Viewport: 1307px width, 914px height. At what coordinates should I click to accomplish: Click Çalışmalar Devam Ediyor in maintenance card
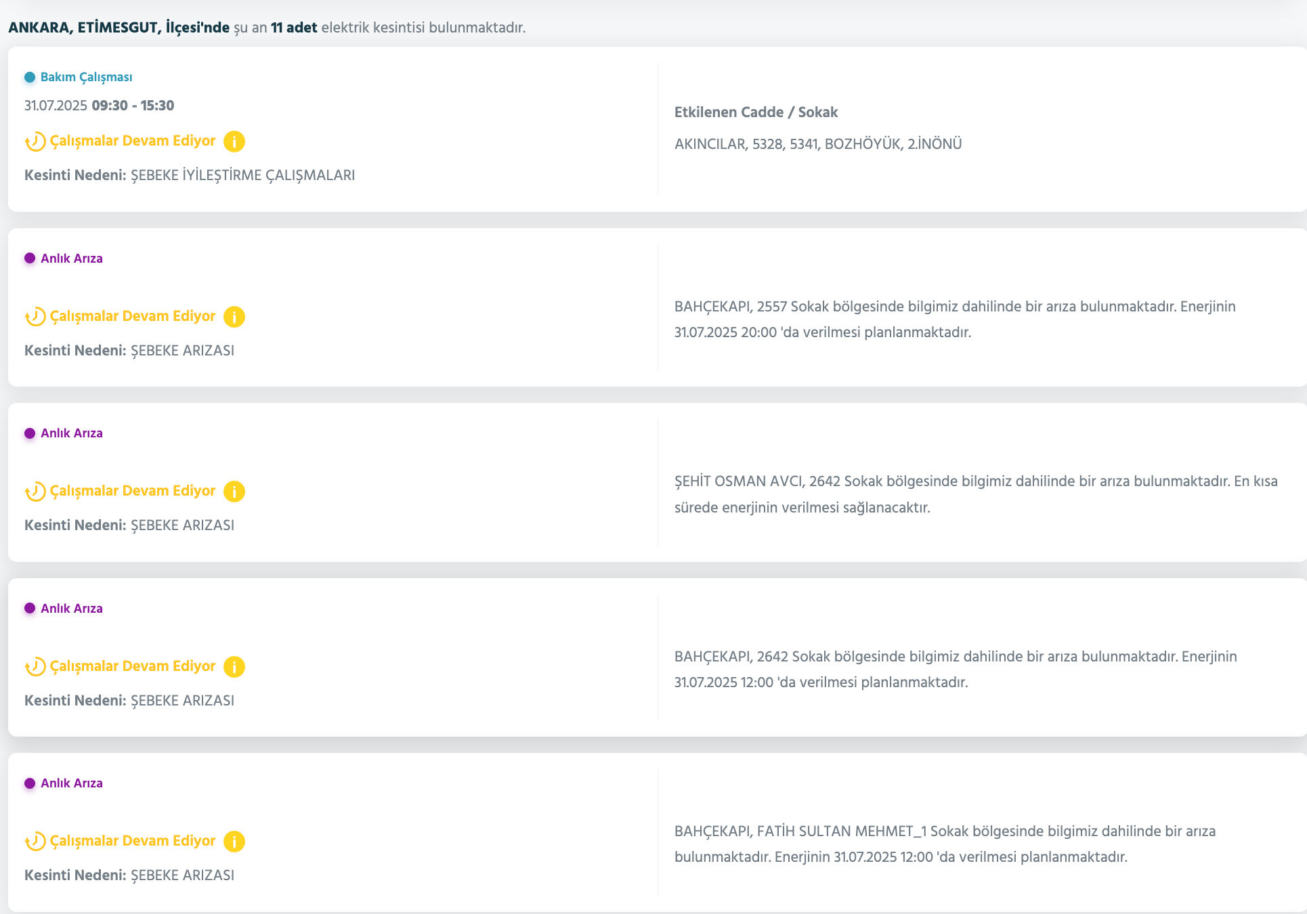133,141
